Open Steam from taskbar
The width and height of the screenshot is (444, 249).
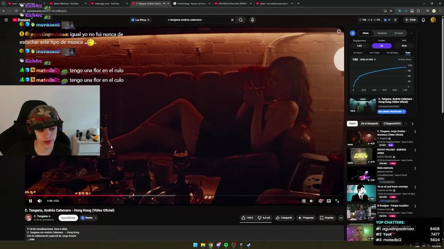click(249, 245)
